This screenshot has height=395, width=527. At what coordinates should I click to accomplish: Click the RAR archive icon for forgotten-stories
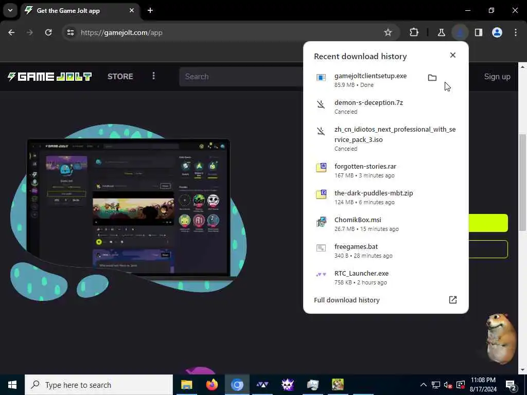(321, 167)
